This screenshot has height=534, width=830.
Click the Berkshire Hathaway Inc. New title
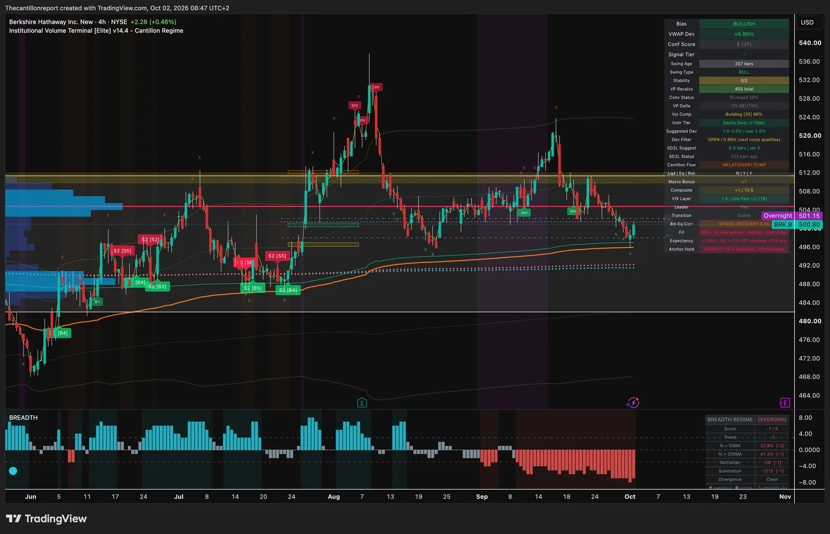(x=51, y=22)
